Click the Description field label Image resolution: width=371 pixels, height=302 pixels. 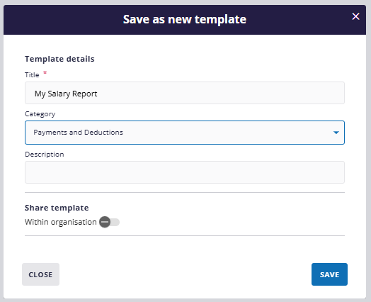[44, 155]
